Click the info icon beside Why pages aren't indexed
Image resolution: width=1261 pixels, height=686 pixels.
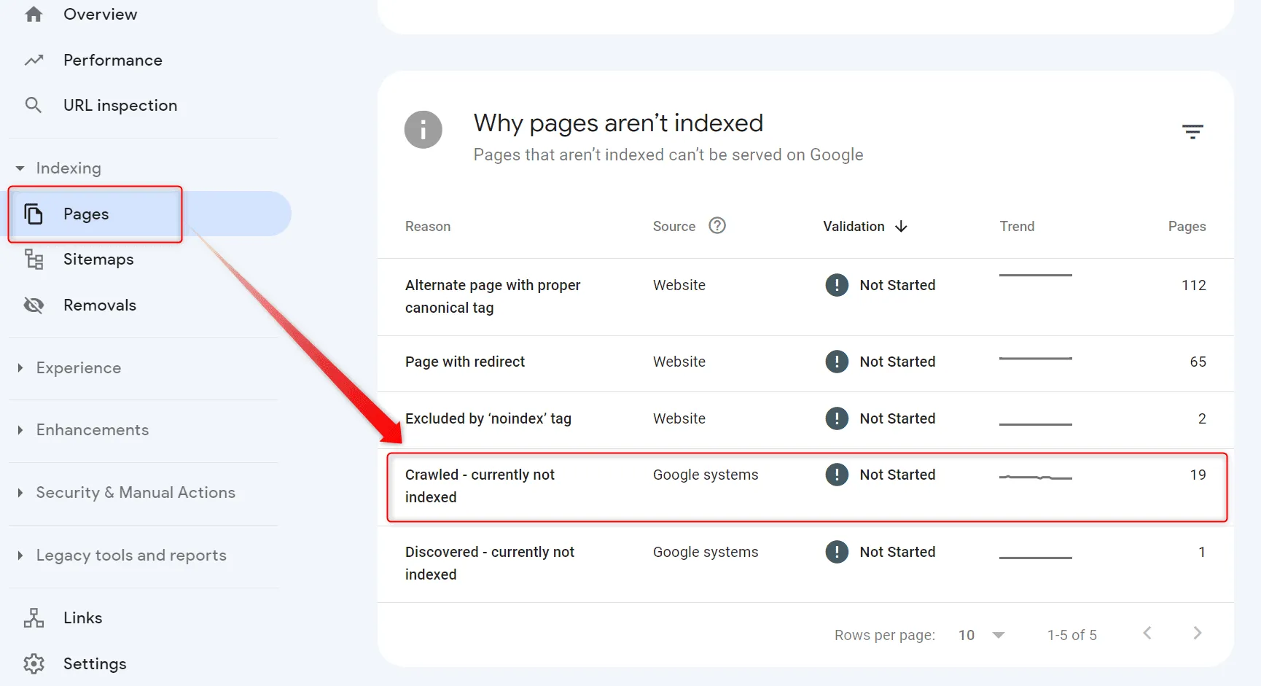coord(423,130)
